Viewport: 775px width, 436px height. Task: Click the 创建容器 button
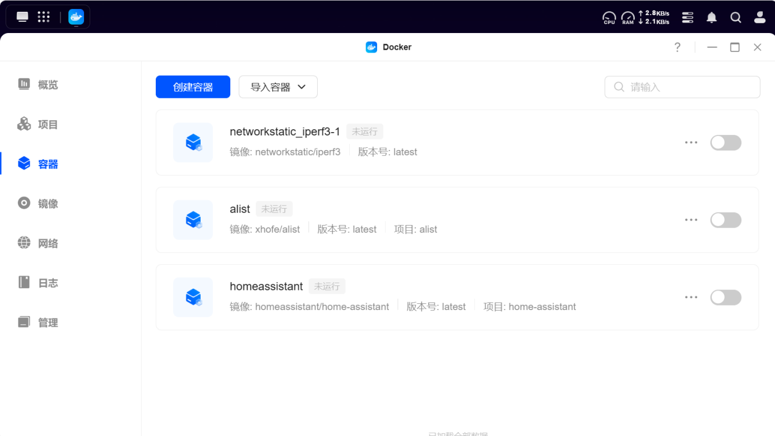193,87
